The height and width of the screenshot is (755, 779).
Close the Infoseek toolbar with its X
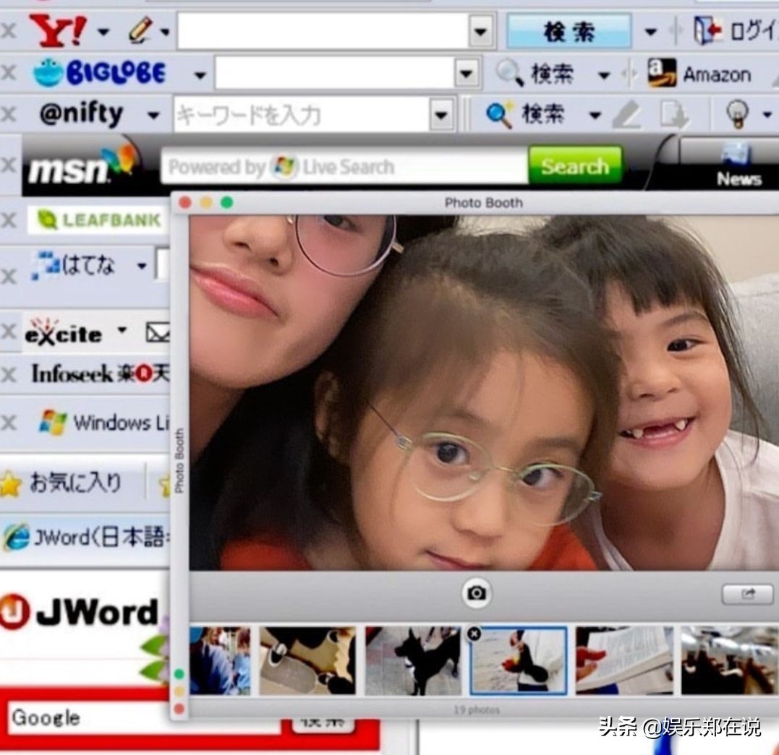(9, 374)
